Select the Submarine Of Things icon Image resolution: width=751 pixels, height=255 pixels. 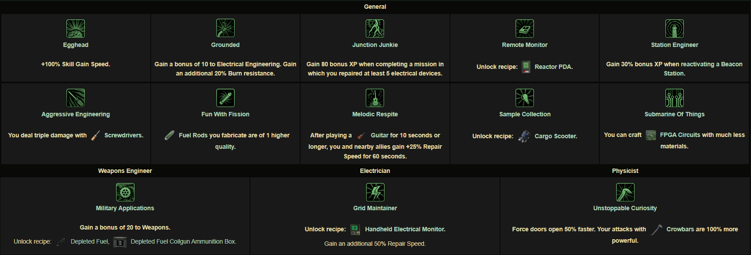click(x=675, y=98)
